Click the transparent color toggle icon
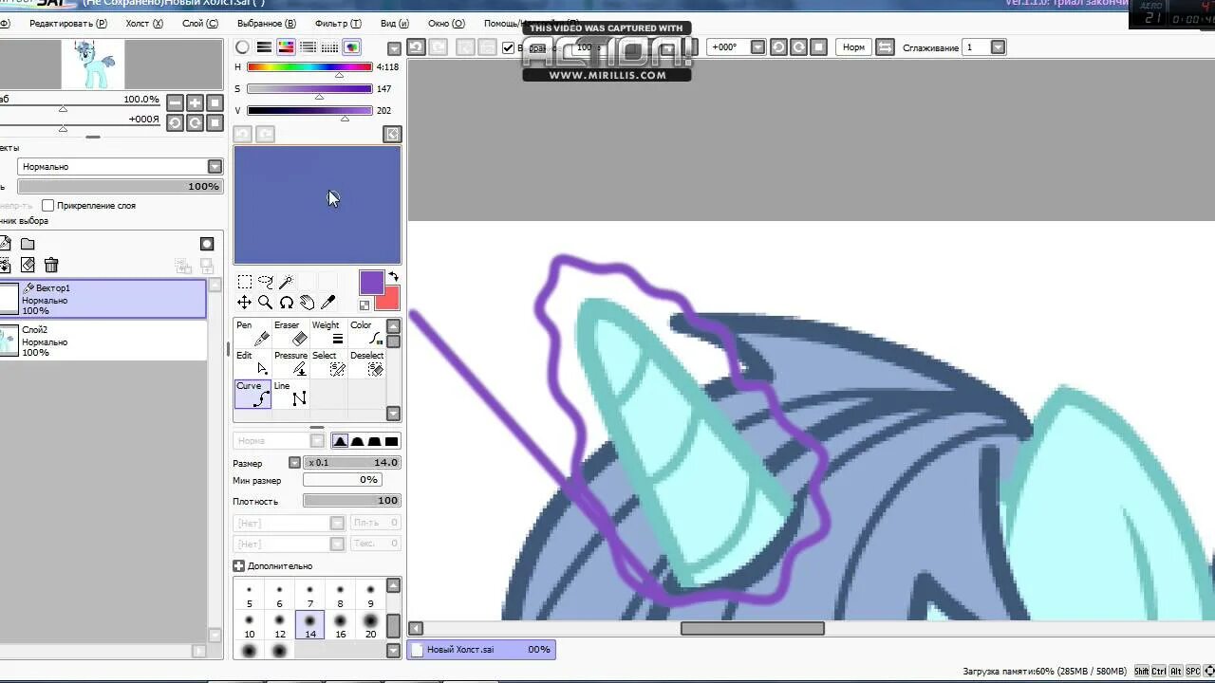 pyautogui.click(x=364, y=305)
